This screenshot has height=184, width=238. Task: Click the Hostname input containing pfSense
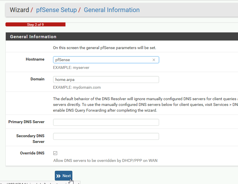(x=106, y=60)
